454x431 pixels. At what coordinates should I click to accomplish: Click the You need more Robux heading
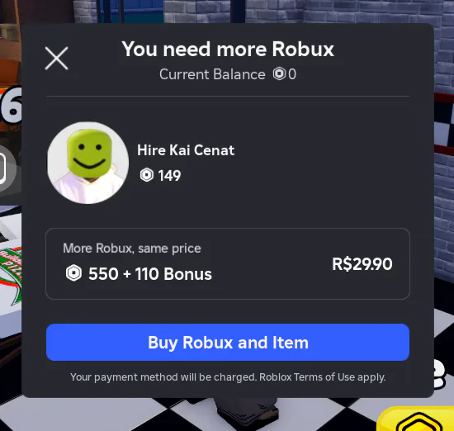click(x=228, y=49)
